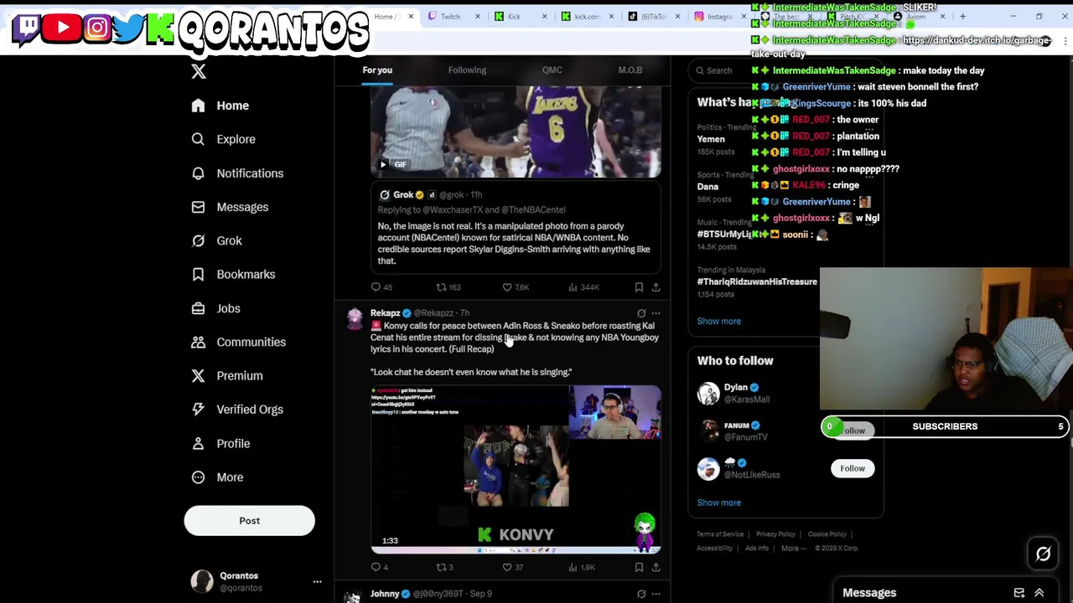Repost the Rekapz post
The height and width of the screenshot is (603, 1073).
click(444, 567)
